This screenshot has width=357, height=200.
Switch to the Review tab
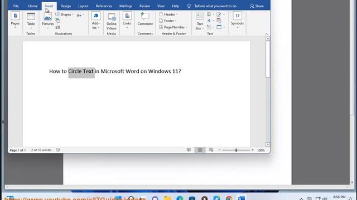pyautogui.click(x=144, y=6)
